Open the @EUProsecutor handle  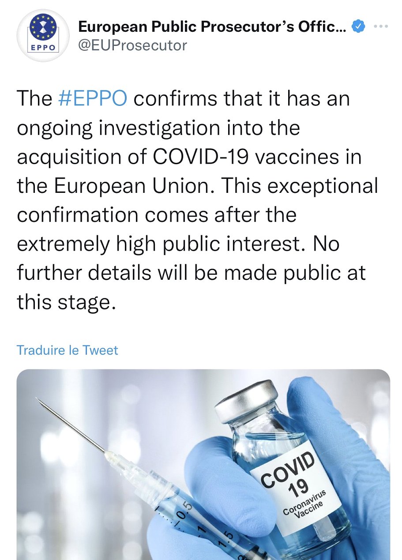click(132, 45)
